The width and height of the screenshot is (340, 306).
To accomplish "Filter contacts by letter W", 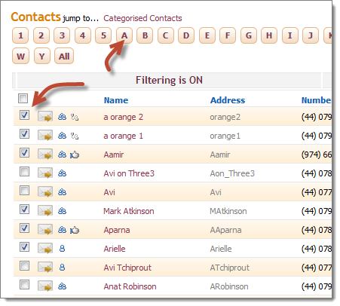I will point(20,56).
